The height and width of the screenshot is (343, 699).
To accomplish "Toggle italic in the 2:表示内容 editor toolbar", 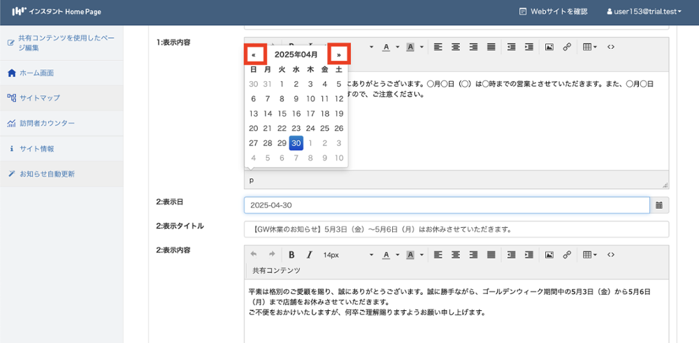I will [309, 255].
